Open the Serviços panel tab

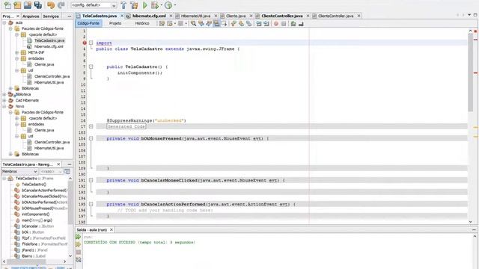(x=51, y=16)
